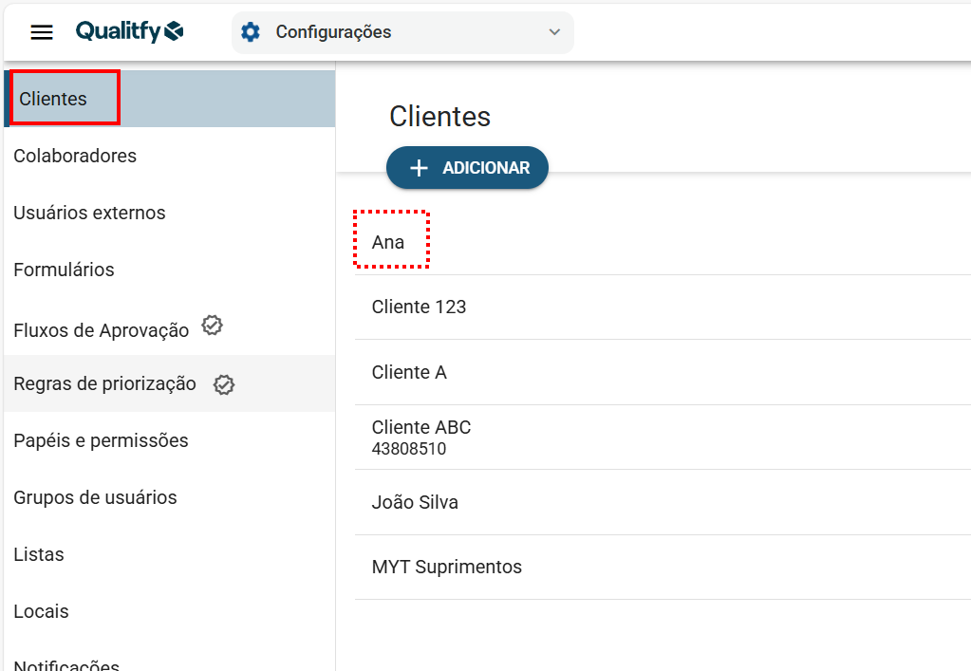Open the João Silva client record

[x=415, y=502]
